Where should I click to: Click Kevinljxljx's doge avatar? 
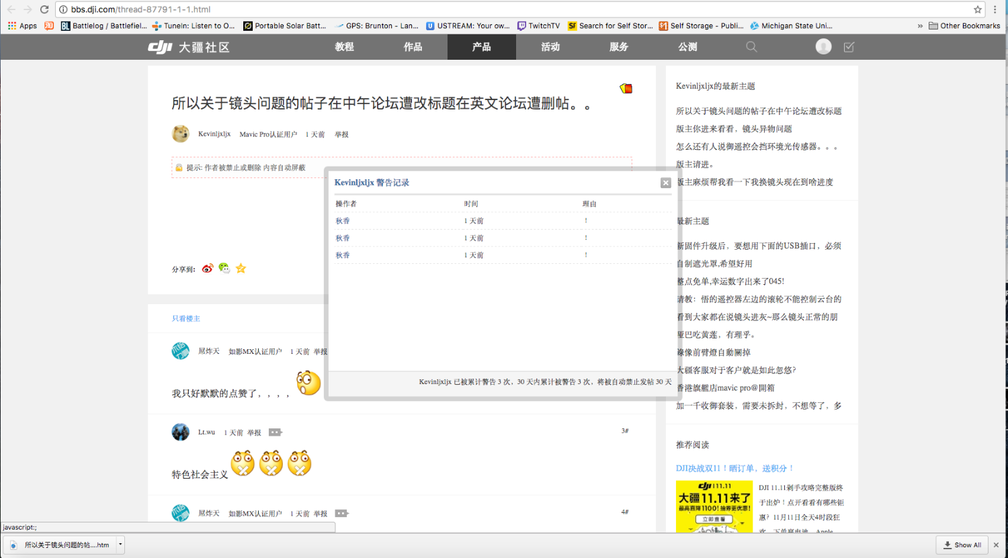tap(180, 134)
